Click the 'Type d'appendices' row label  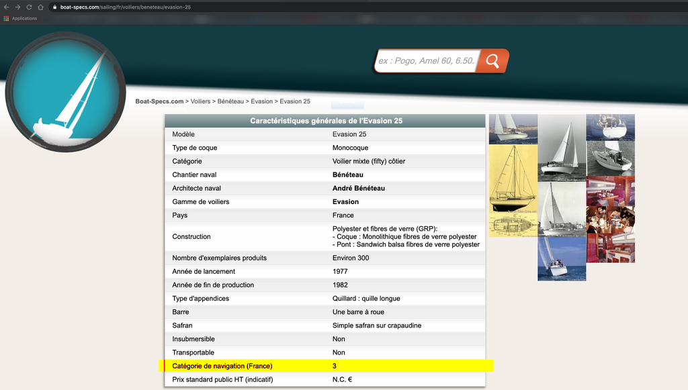click(200, 299)
